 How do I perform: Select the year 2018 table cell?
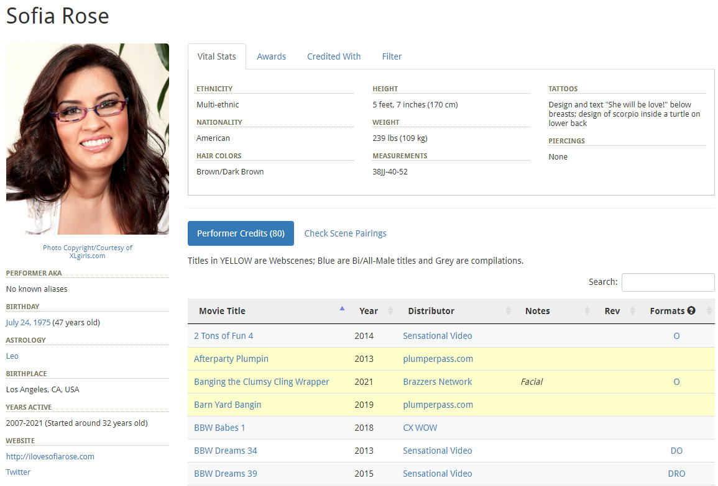(x=364, y=428)
